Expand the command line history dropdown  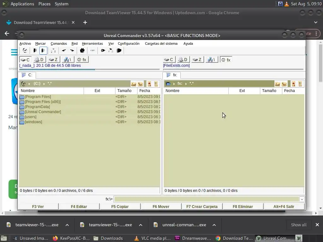302,199
